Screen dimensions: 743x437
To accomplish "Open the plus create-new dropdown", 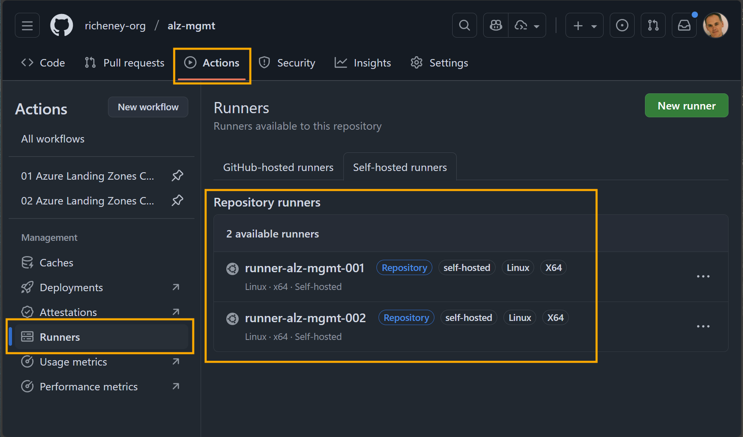I will point(584,25).
